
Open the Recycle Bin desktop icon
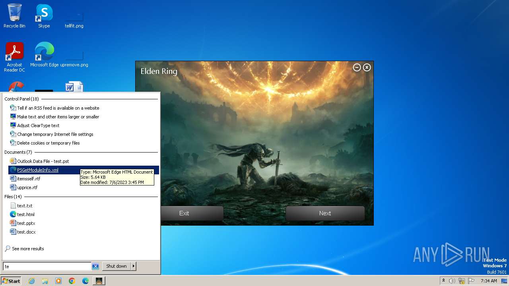pos(14,16)
